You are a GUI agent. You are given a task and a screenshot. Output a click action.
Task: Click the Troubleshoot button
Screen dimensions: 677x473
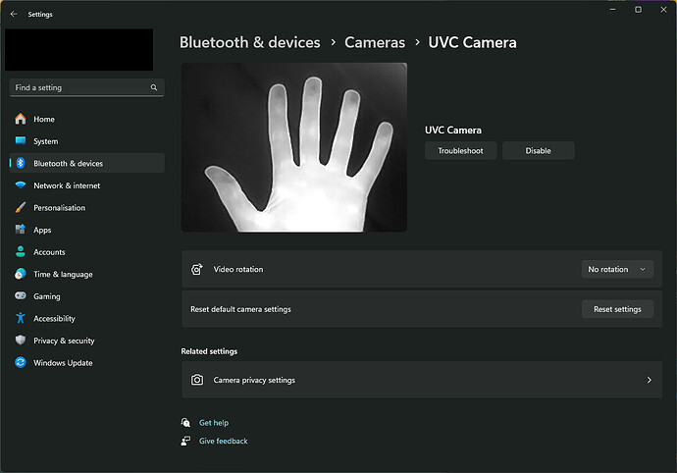click(x=461, y=151)
